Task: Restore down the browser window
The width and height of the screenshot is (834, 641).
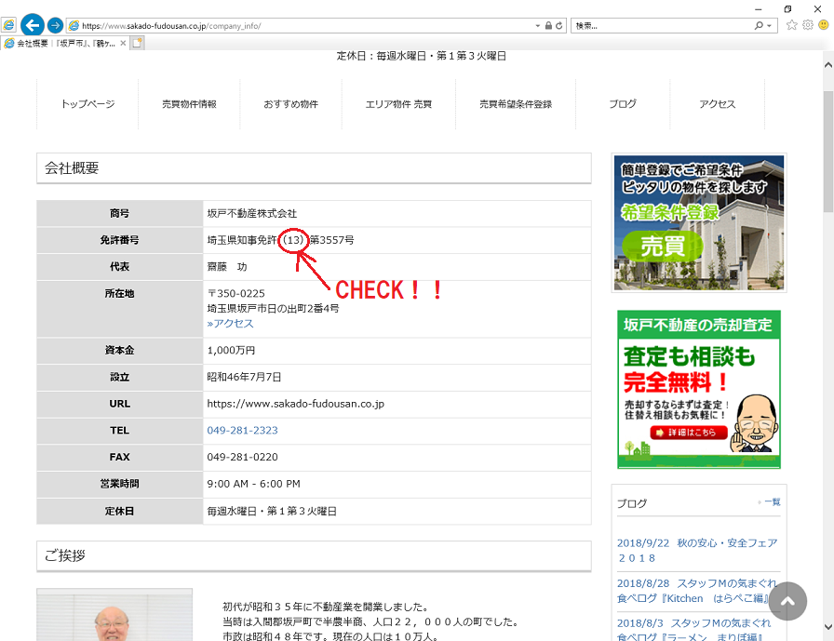Action: point(787,8)
